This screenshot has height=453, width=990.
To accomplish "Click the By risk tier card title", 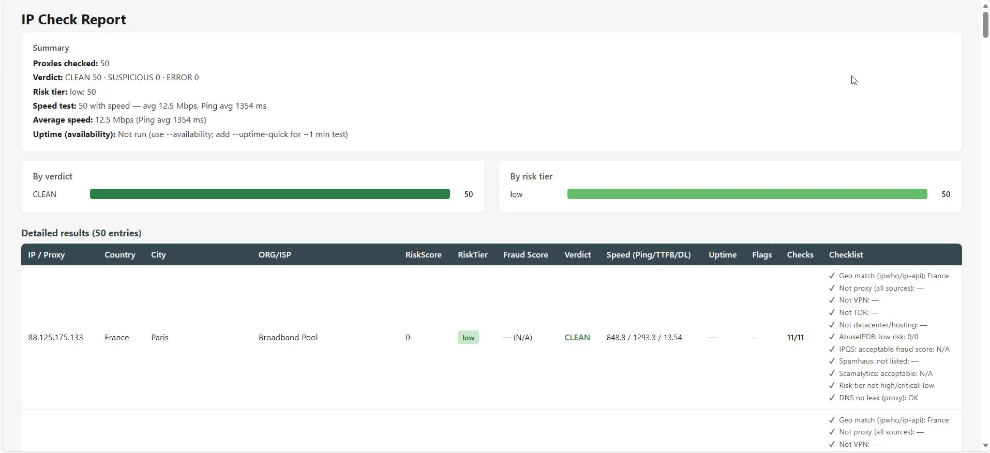I will coord(531,176).
